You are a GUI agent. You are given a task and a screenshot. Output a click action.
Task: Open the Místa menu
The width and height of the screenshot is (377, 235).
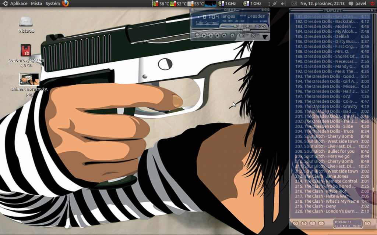(36, 4)
